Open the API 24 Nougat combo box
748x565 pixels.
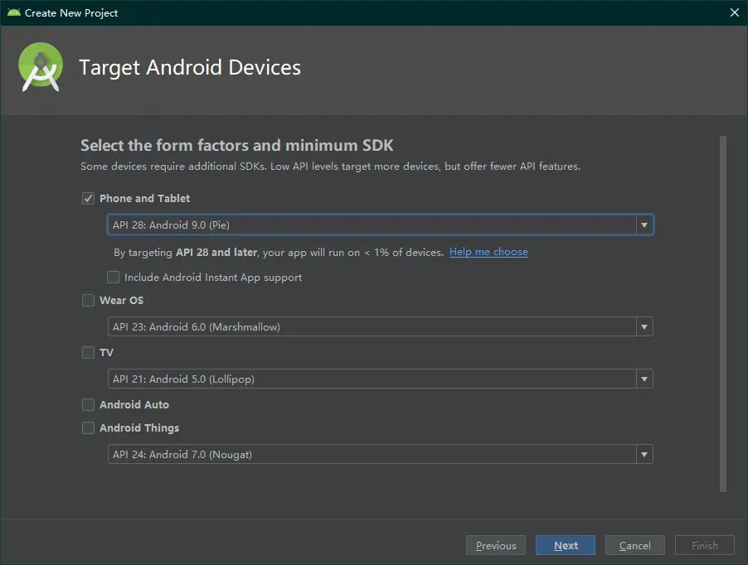pyautogui.click(x=380, y=454)
